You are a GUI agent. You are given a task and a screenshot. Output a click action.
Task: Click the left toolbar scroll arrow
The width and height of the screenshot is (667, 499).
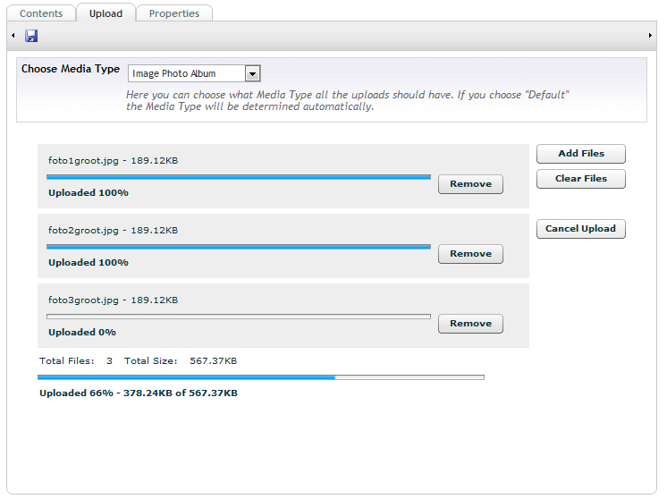(x=13, y=35)
